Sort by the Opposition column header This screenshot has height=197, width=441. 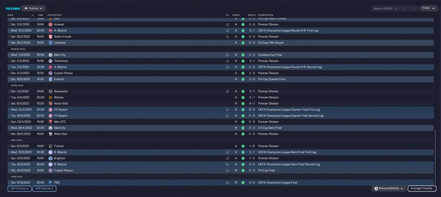(54, 15)
